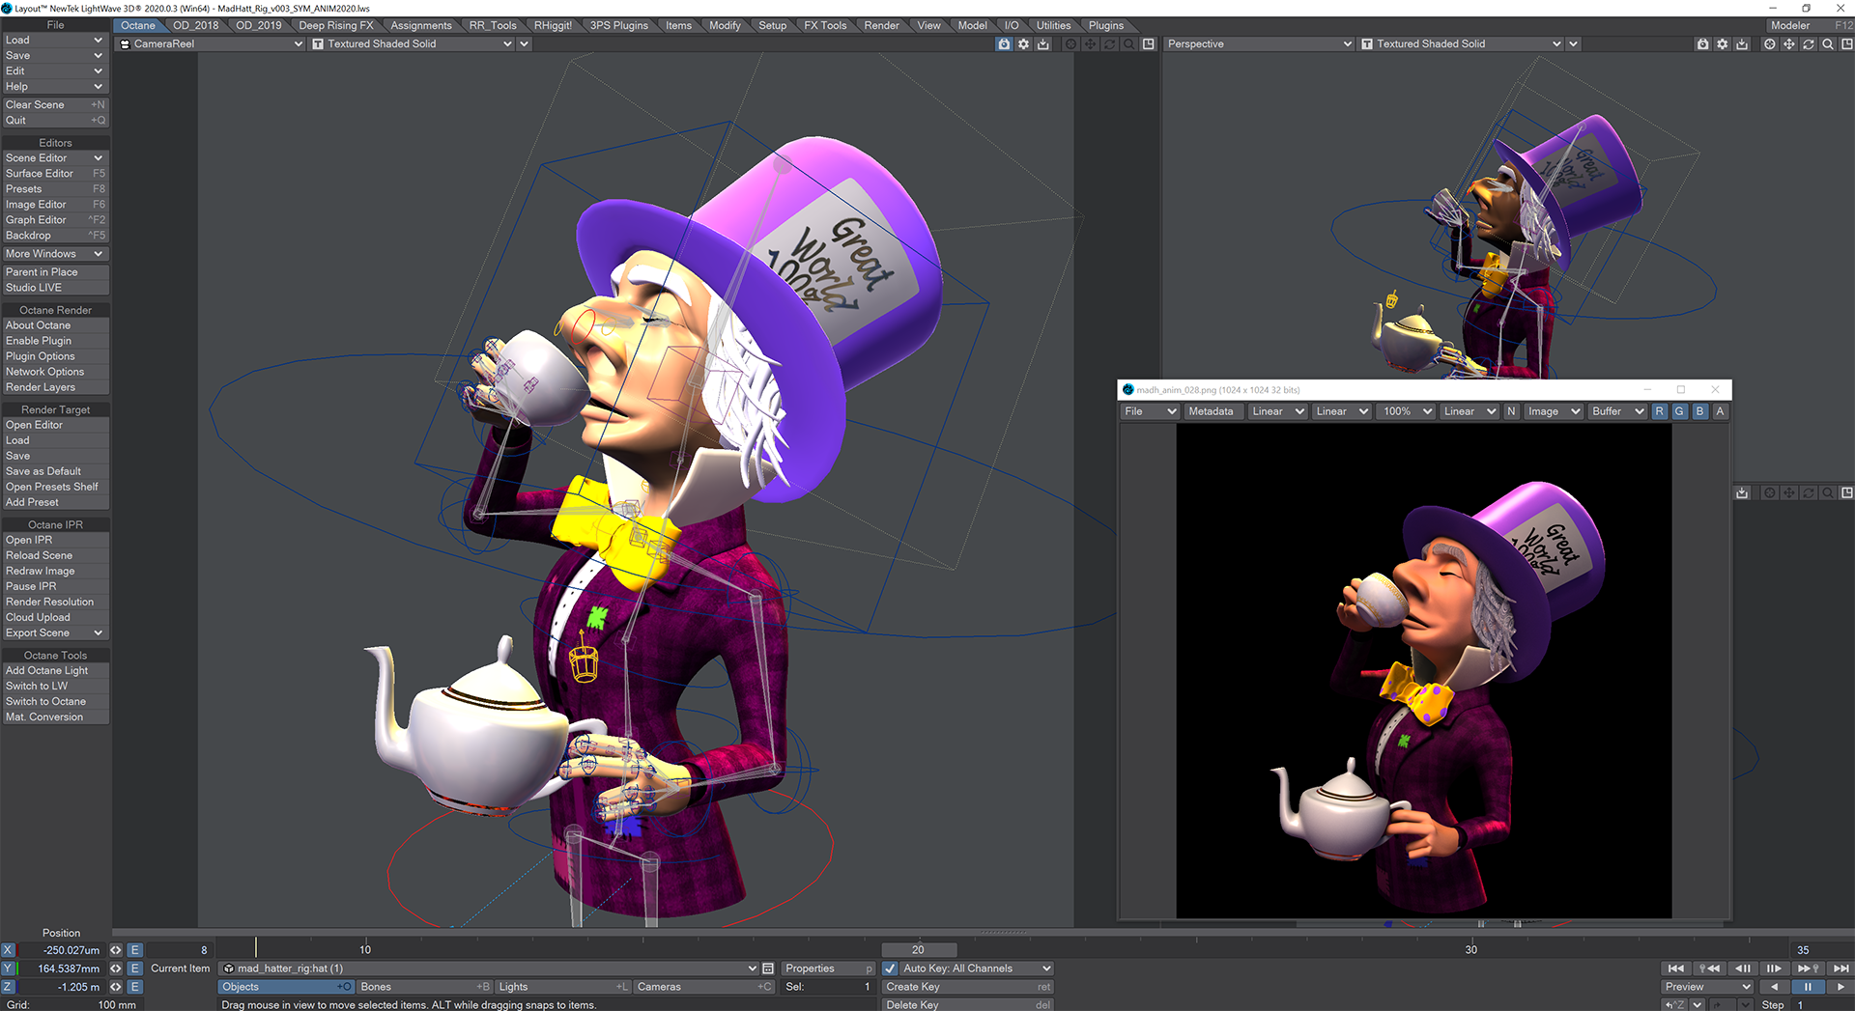Toggle A alpha channel in image viewer

(1720, 411)
